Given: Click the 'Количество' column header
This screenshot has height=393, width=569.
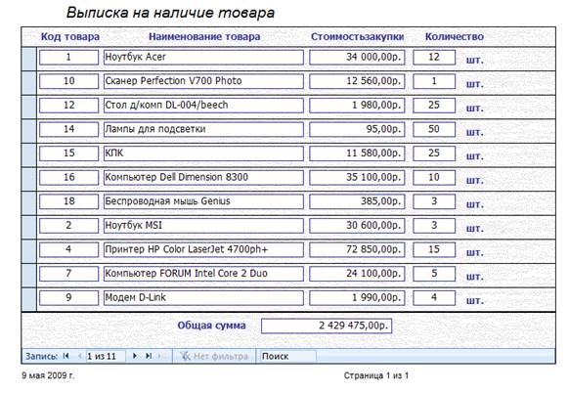Looking at the screenshot, I should [455, 36].
